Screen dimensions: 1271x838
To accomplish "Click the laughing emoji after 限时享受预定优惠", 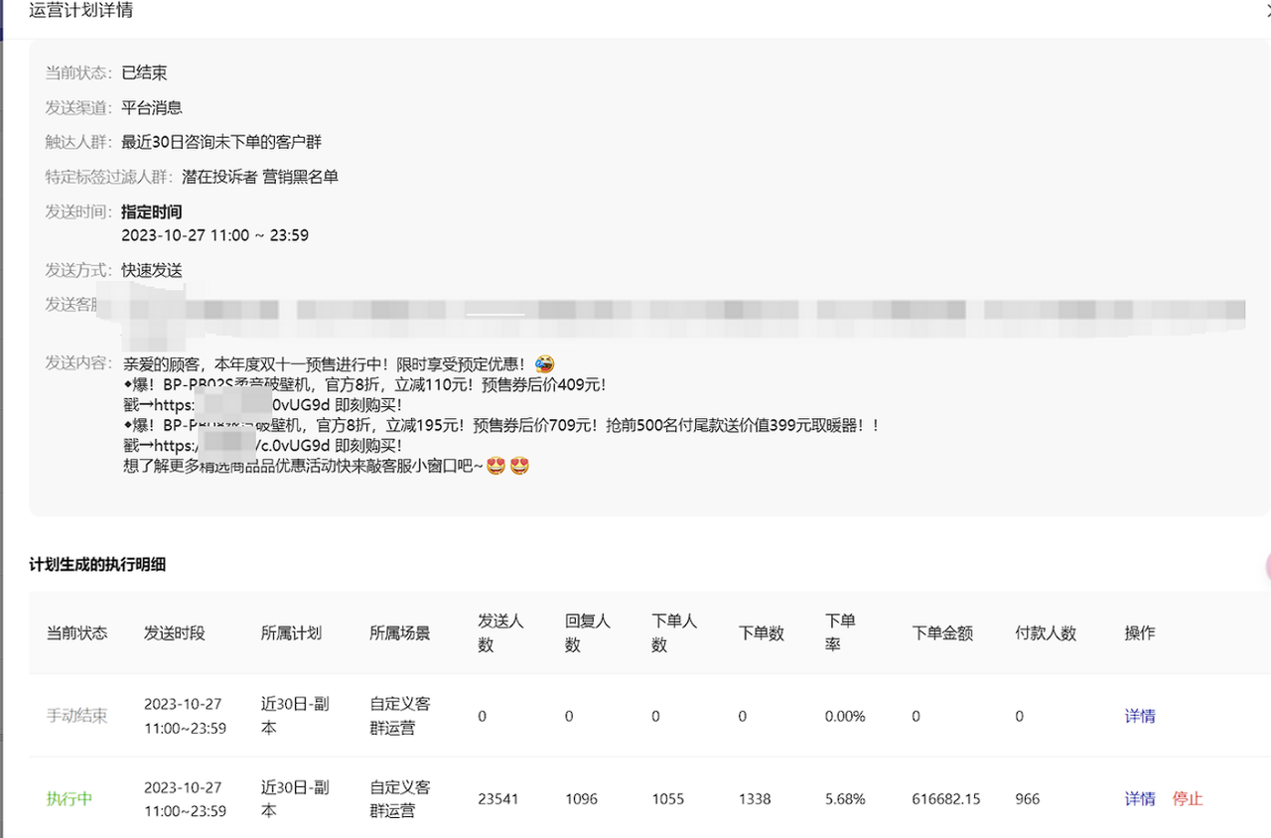I will [x=544, y=363].
